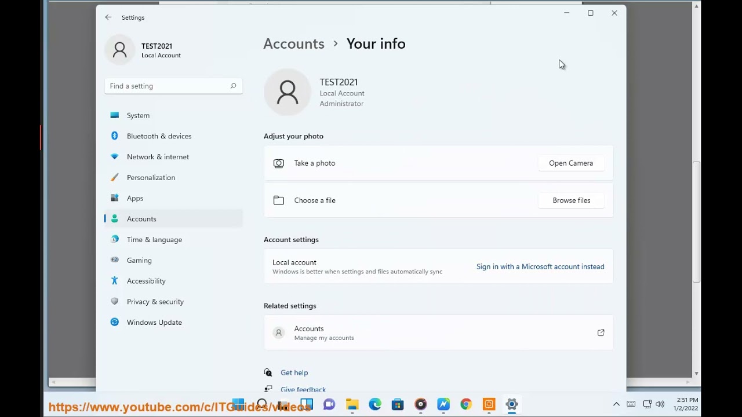Screen dimensions: 742x417
Task: Select Apps in the sidebar
Action: click(x=173, y=198)
